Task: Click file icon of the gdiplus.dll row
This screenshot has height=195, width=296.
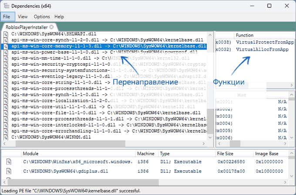Action: tap(9, 171)
